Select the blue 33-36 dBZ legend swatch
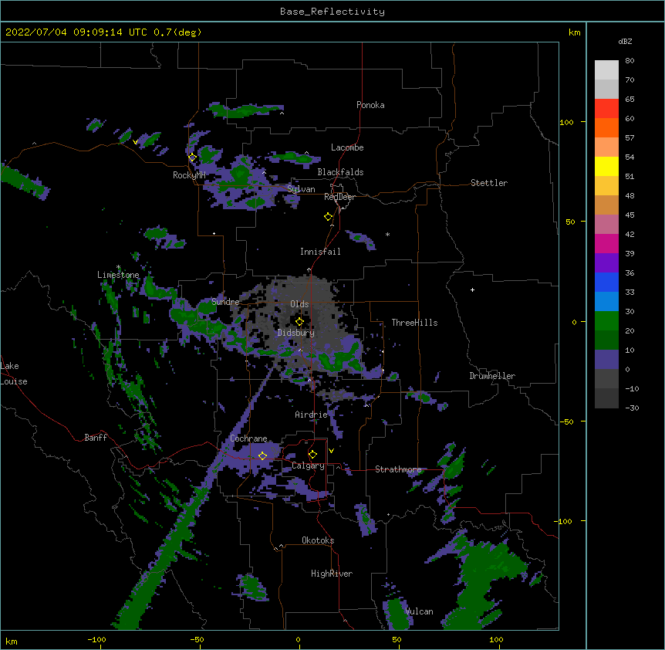Image resolution: width=665 pixels, height=650 pixels. [606, 282]
